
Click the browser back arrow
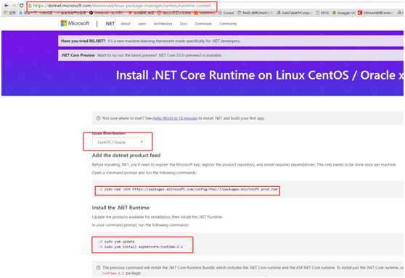click(7, 5)
